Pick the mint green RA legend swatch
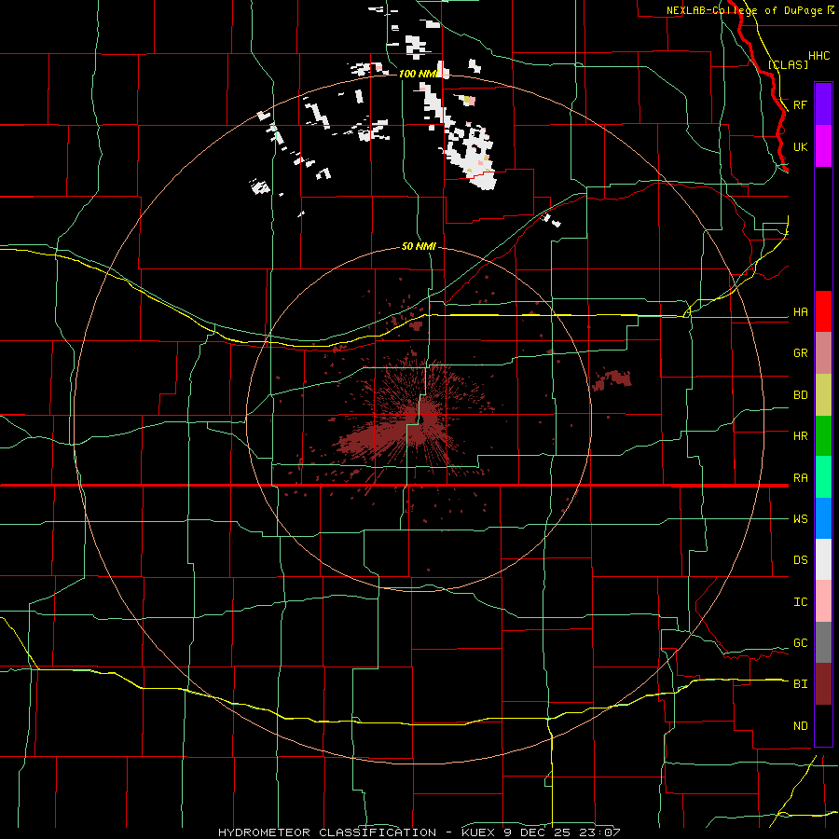 [823, 477]
